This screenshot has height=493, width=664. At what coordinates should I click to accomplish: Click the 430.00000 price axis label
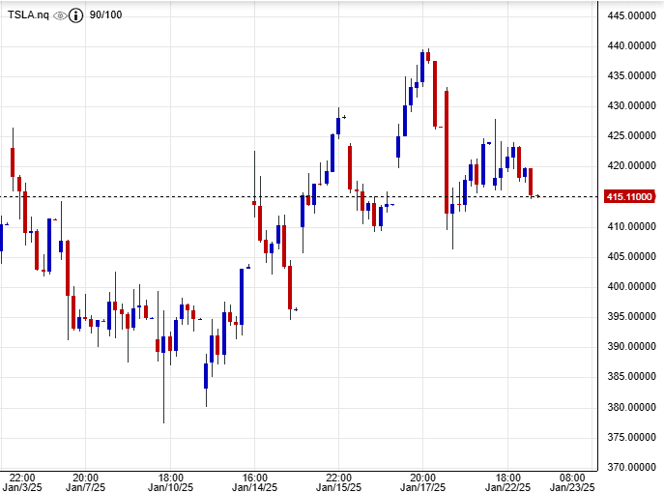pyautogui.click(x=629, y=105)
